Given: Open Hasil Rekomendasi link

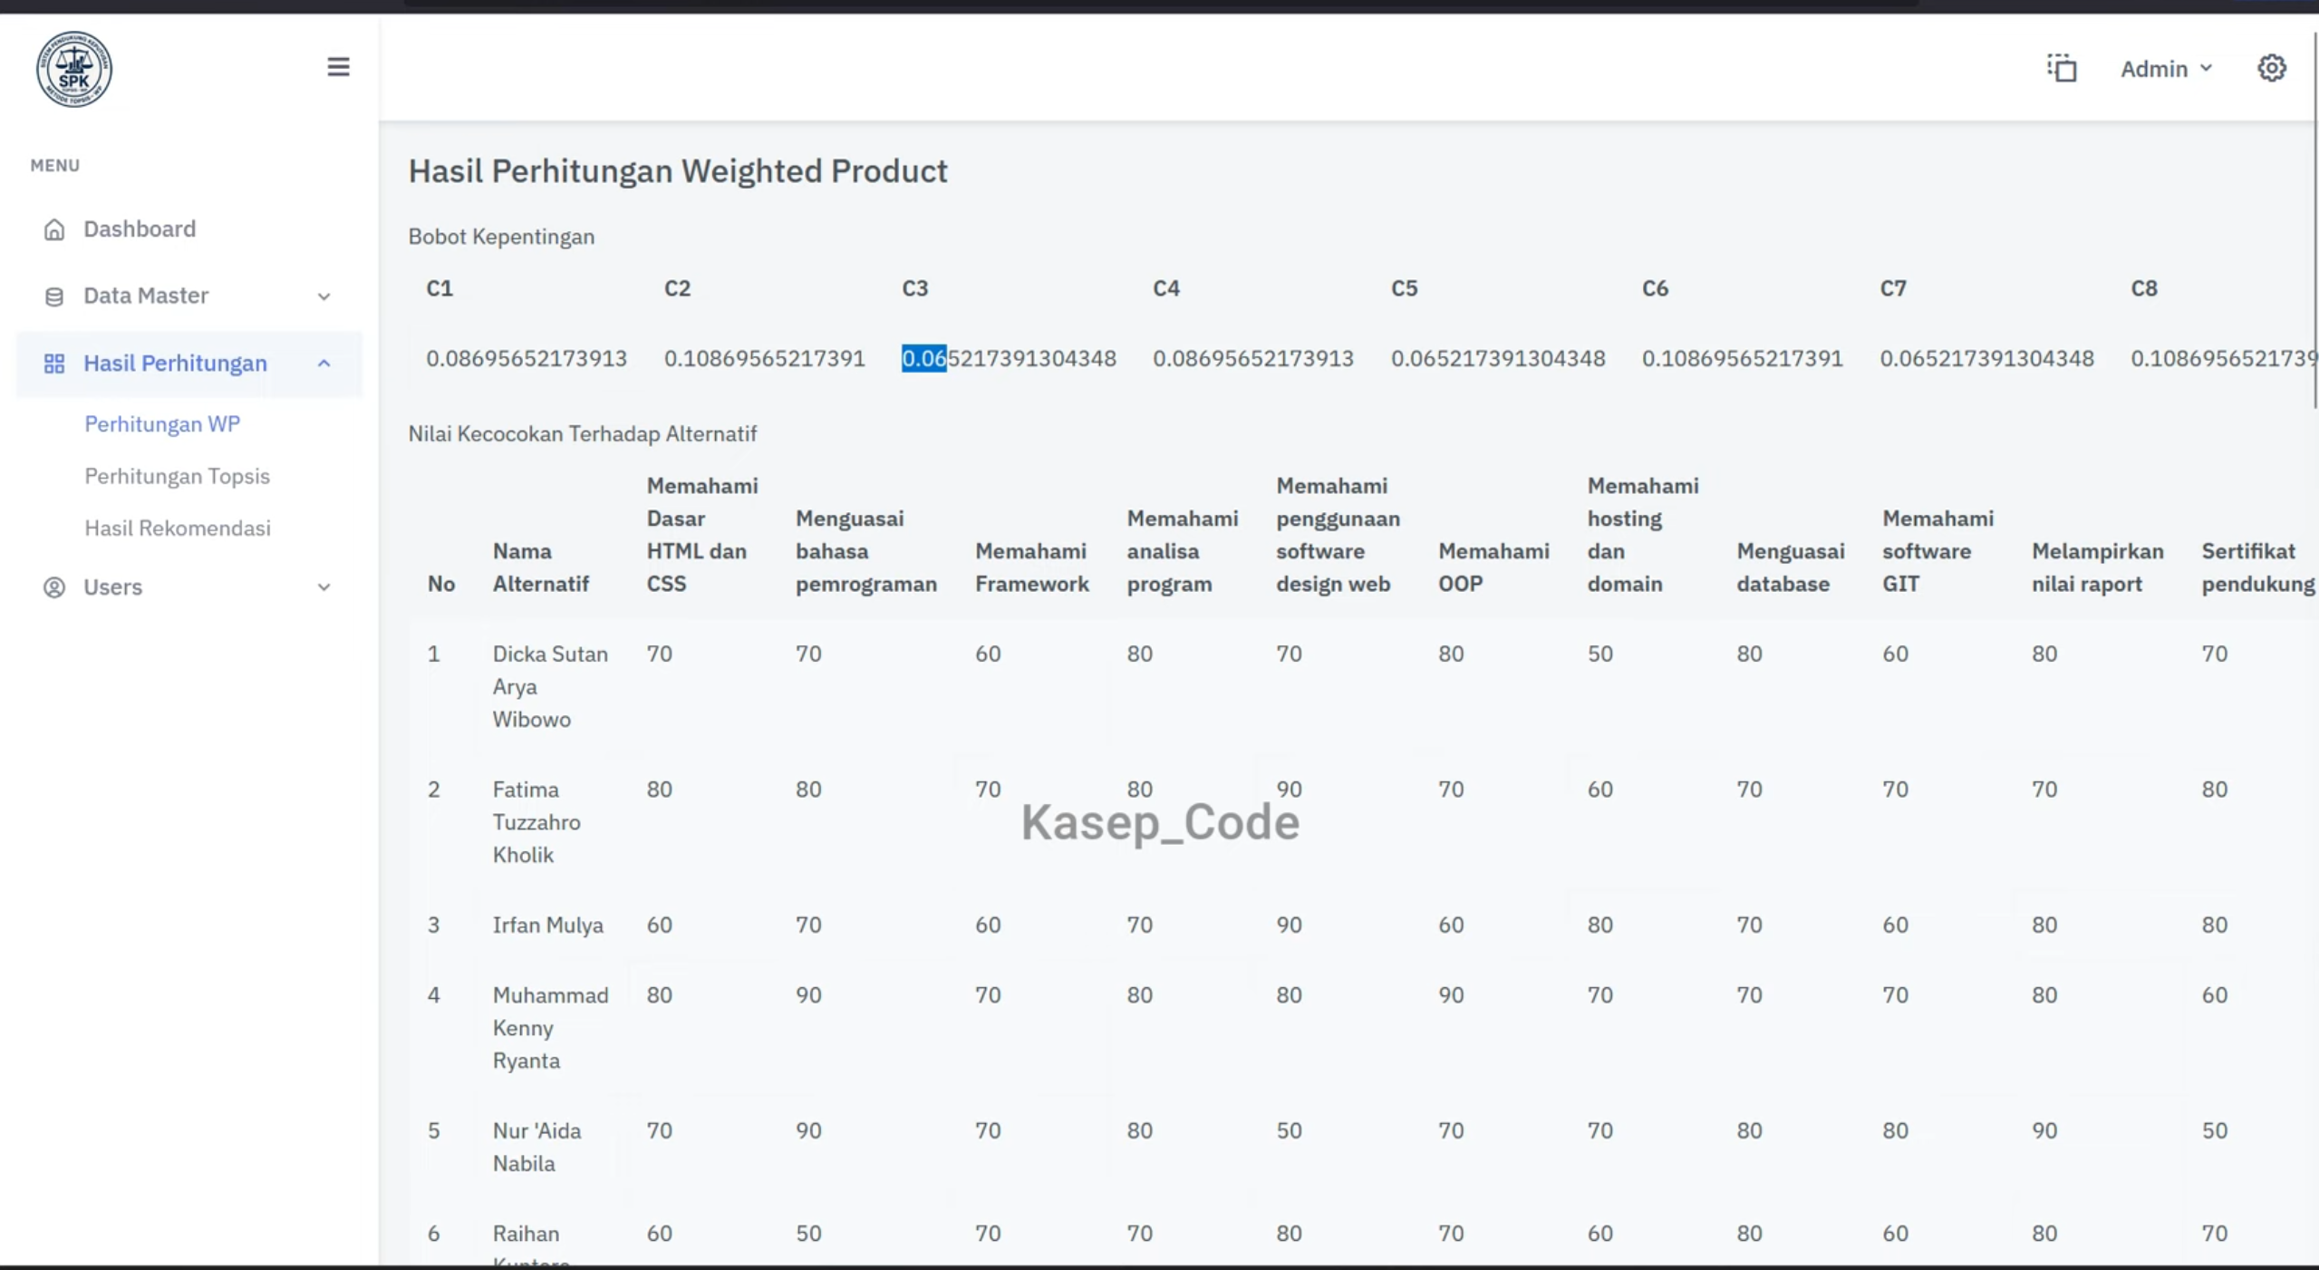Looking at the screenshot, I should pos(178,528).
